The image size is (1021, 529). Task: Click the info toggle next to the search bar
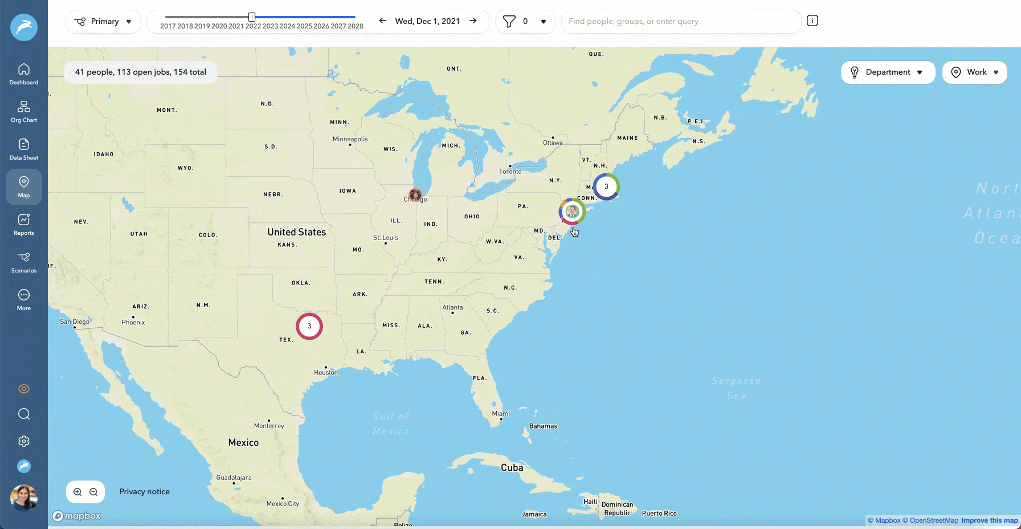tap(812, 20)
